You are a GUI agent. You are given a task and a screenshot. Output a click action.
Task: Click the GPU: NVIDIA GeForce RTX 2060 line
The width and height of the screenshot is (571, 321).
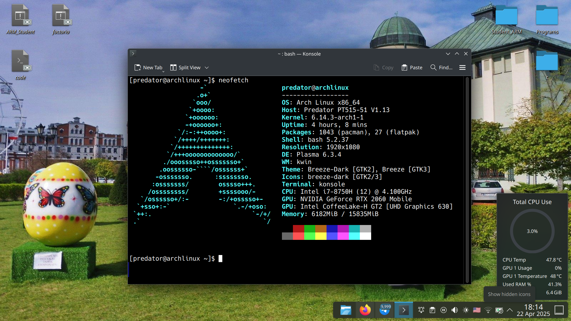pyautogui.click(x=347, y=199)
